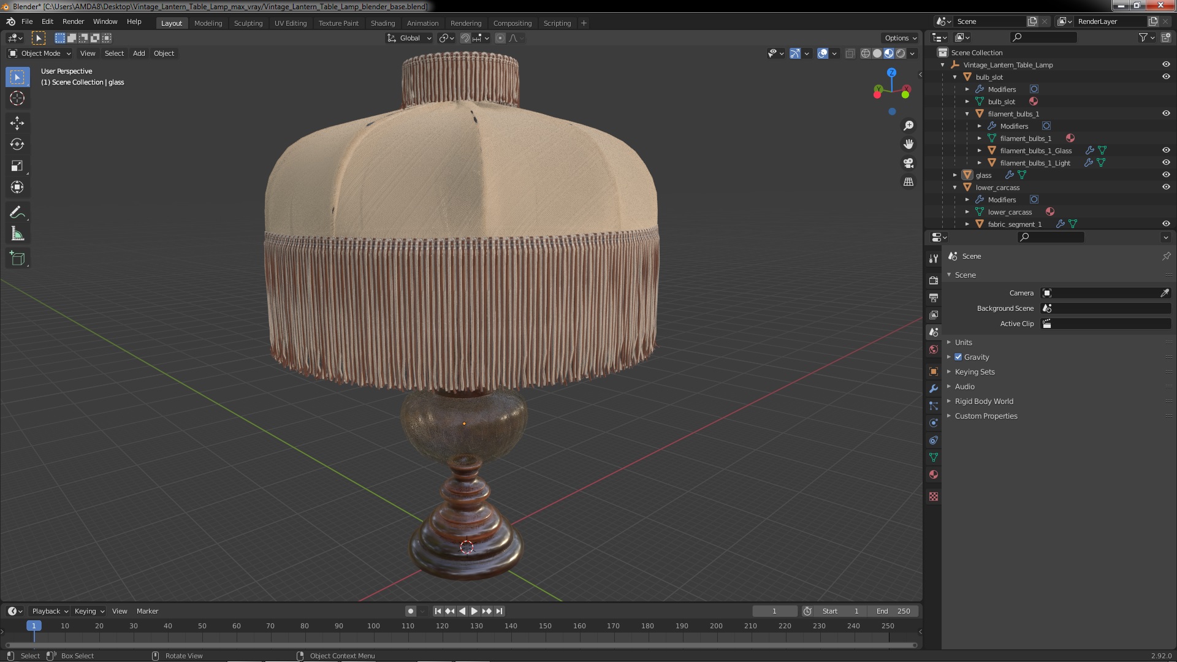The width and height of the screenshot is (1177, 662).
Task: Open the Modifier properties tab
Action: click(x=934, y=389)
